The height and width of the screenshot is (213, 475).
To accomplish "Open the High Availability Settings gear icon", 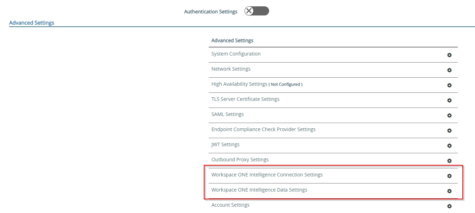I will [449, 85].
